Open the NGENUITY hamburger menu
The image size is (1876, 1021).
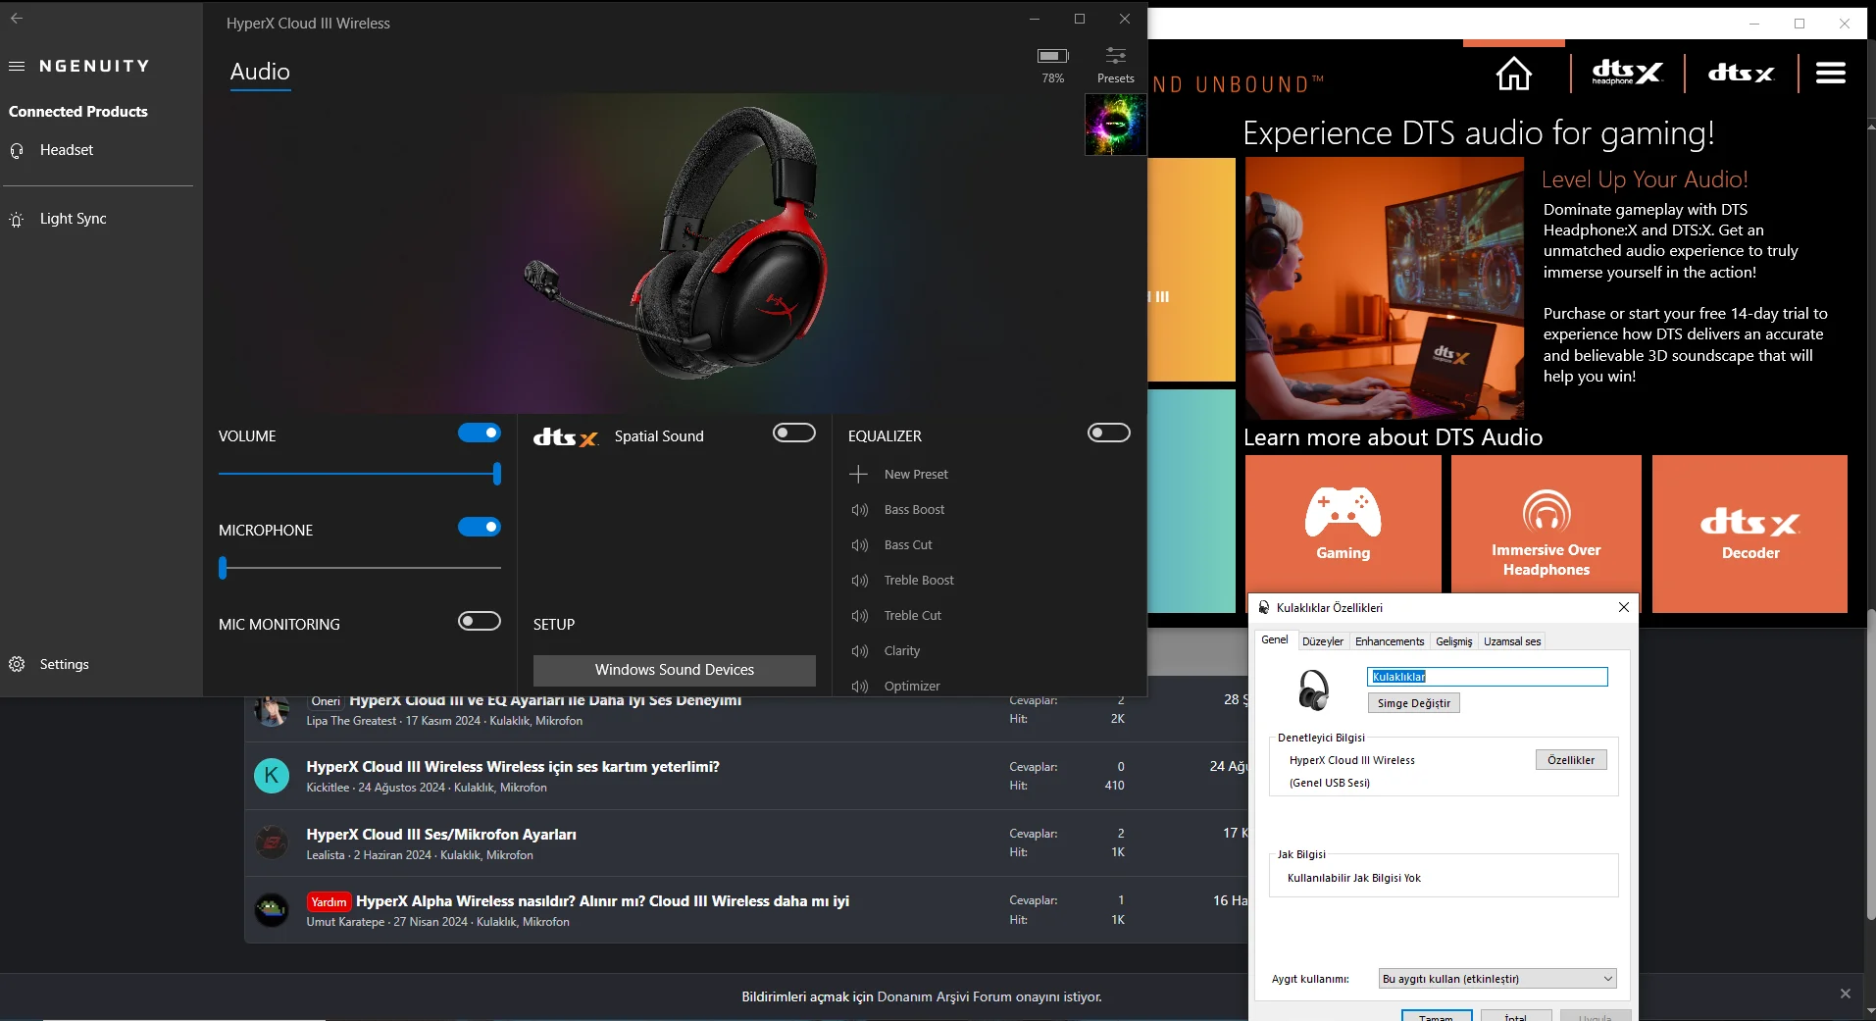point(17,67)
